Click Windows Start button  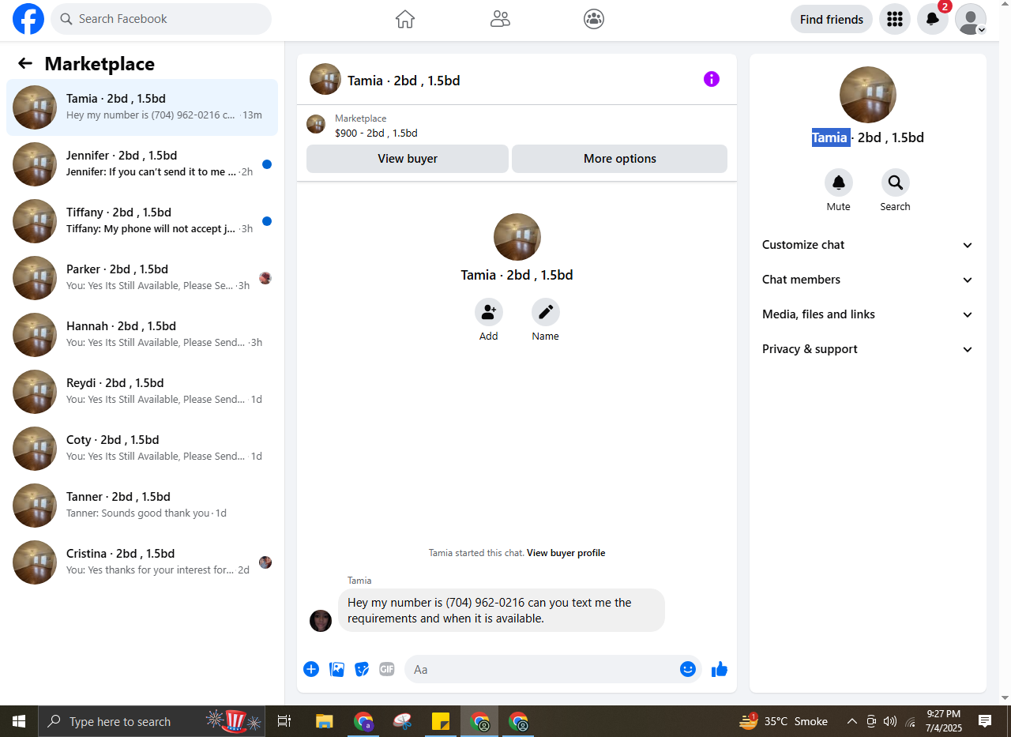tap(19, 721)
